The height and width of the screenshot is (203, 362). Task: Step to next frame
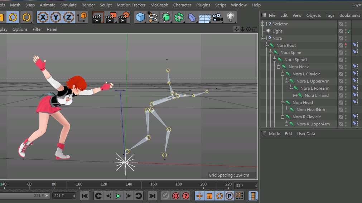coord(128,196)
